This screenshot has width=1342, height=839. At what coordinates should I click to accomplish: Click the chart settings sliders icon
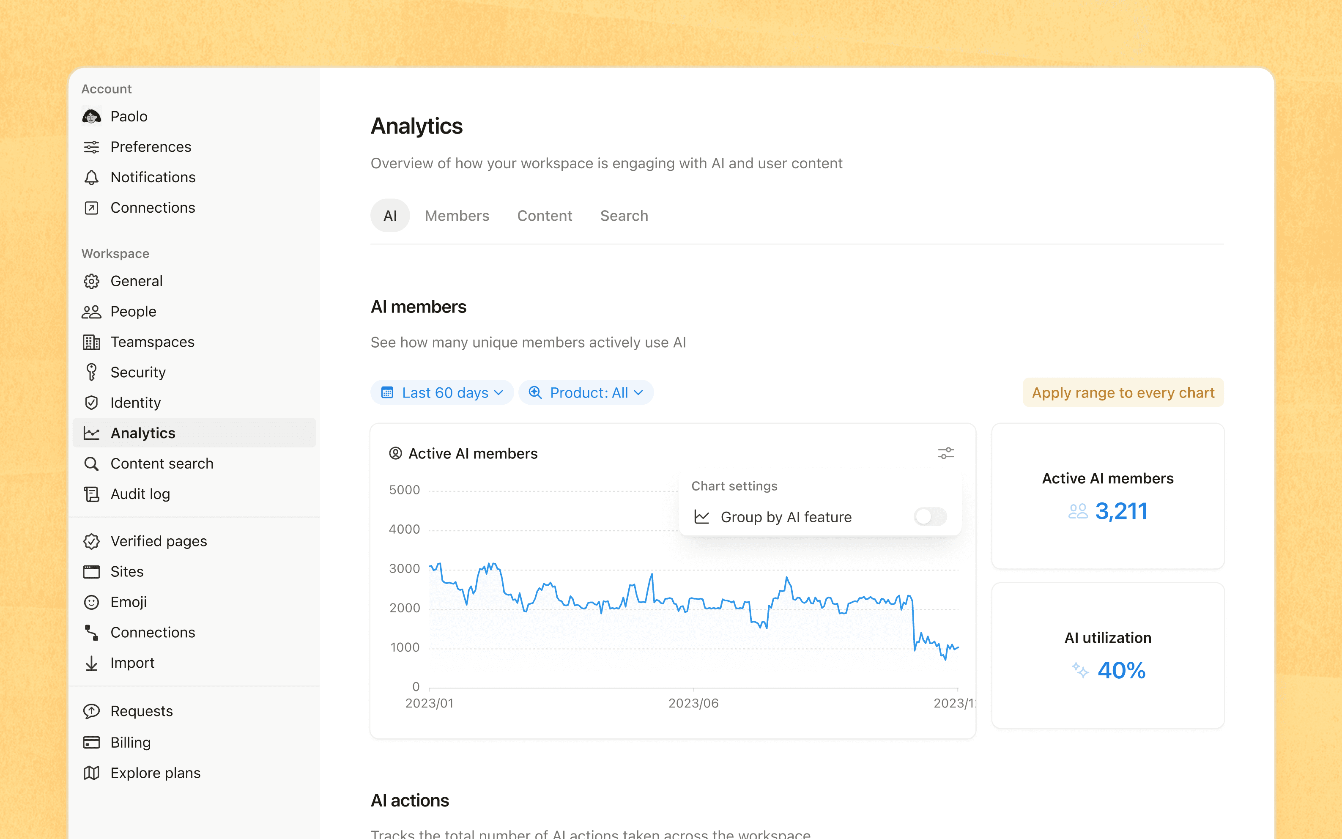click(x=945, y=453)
